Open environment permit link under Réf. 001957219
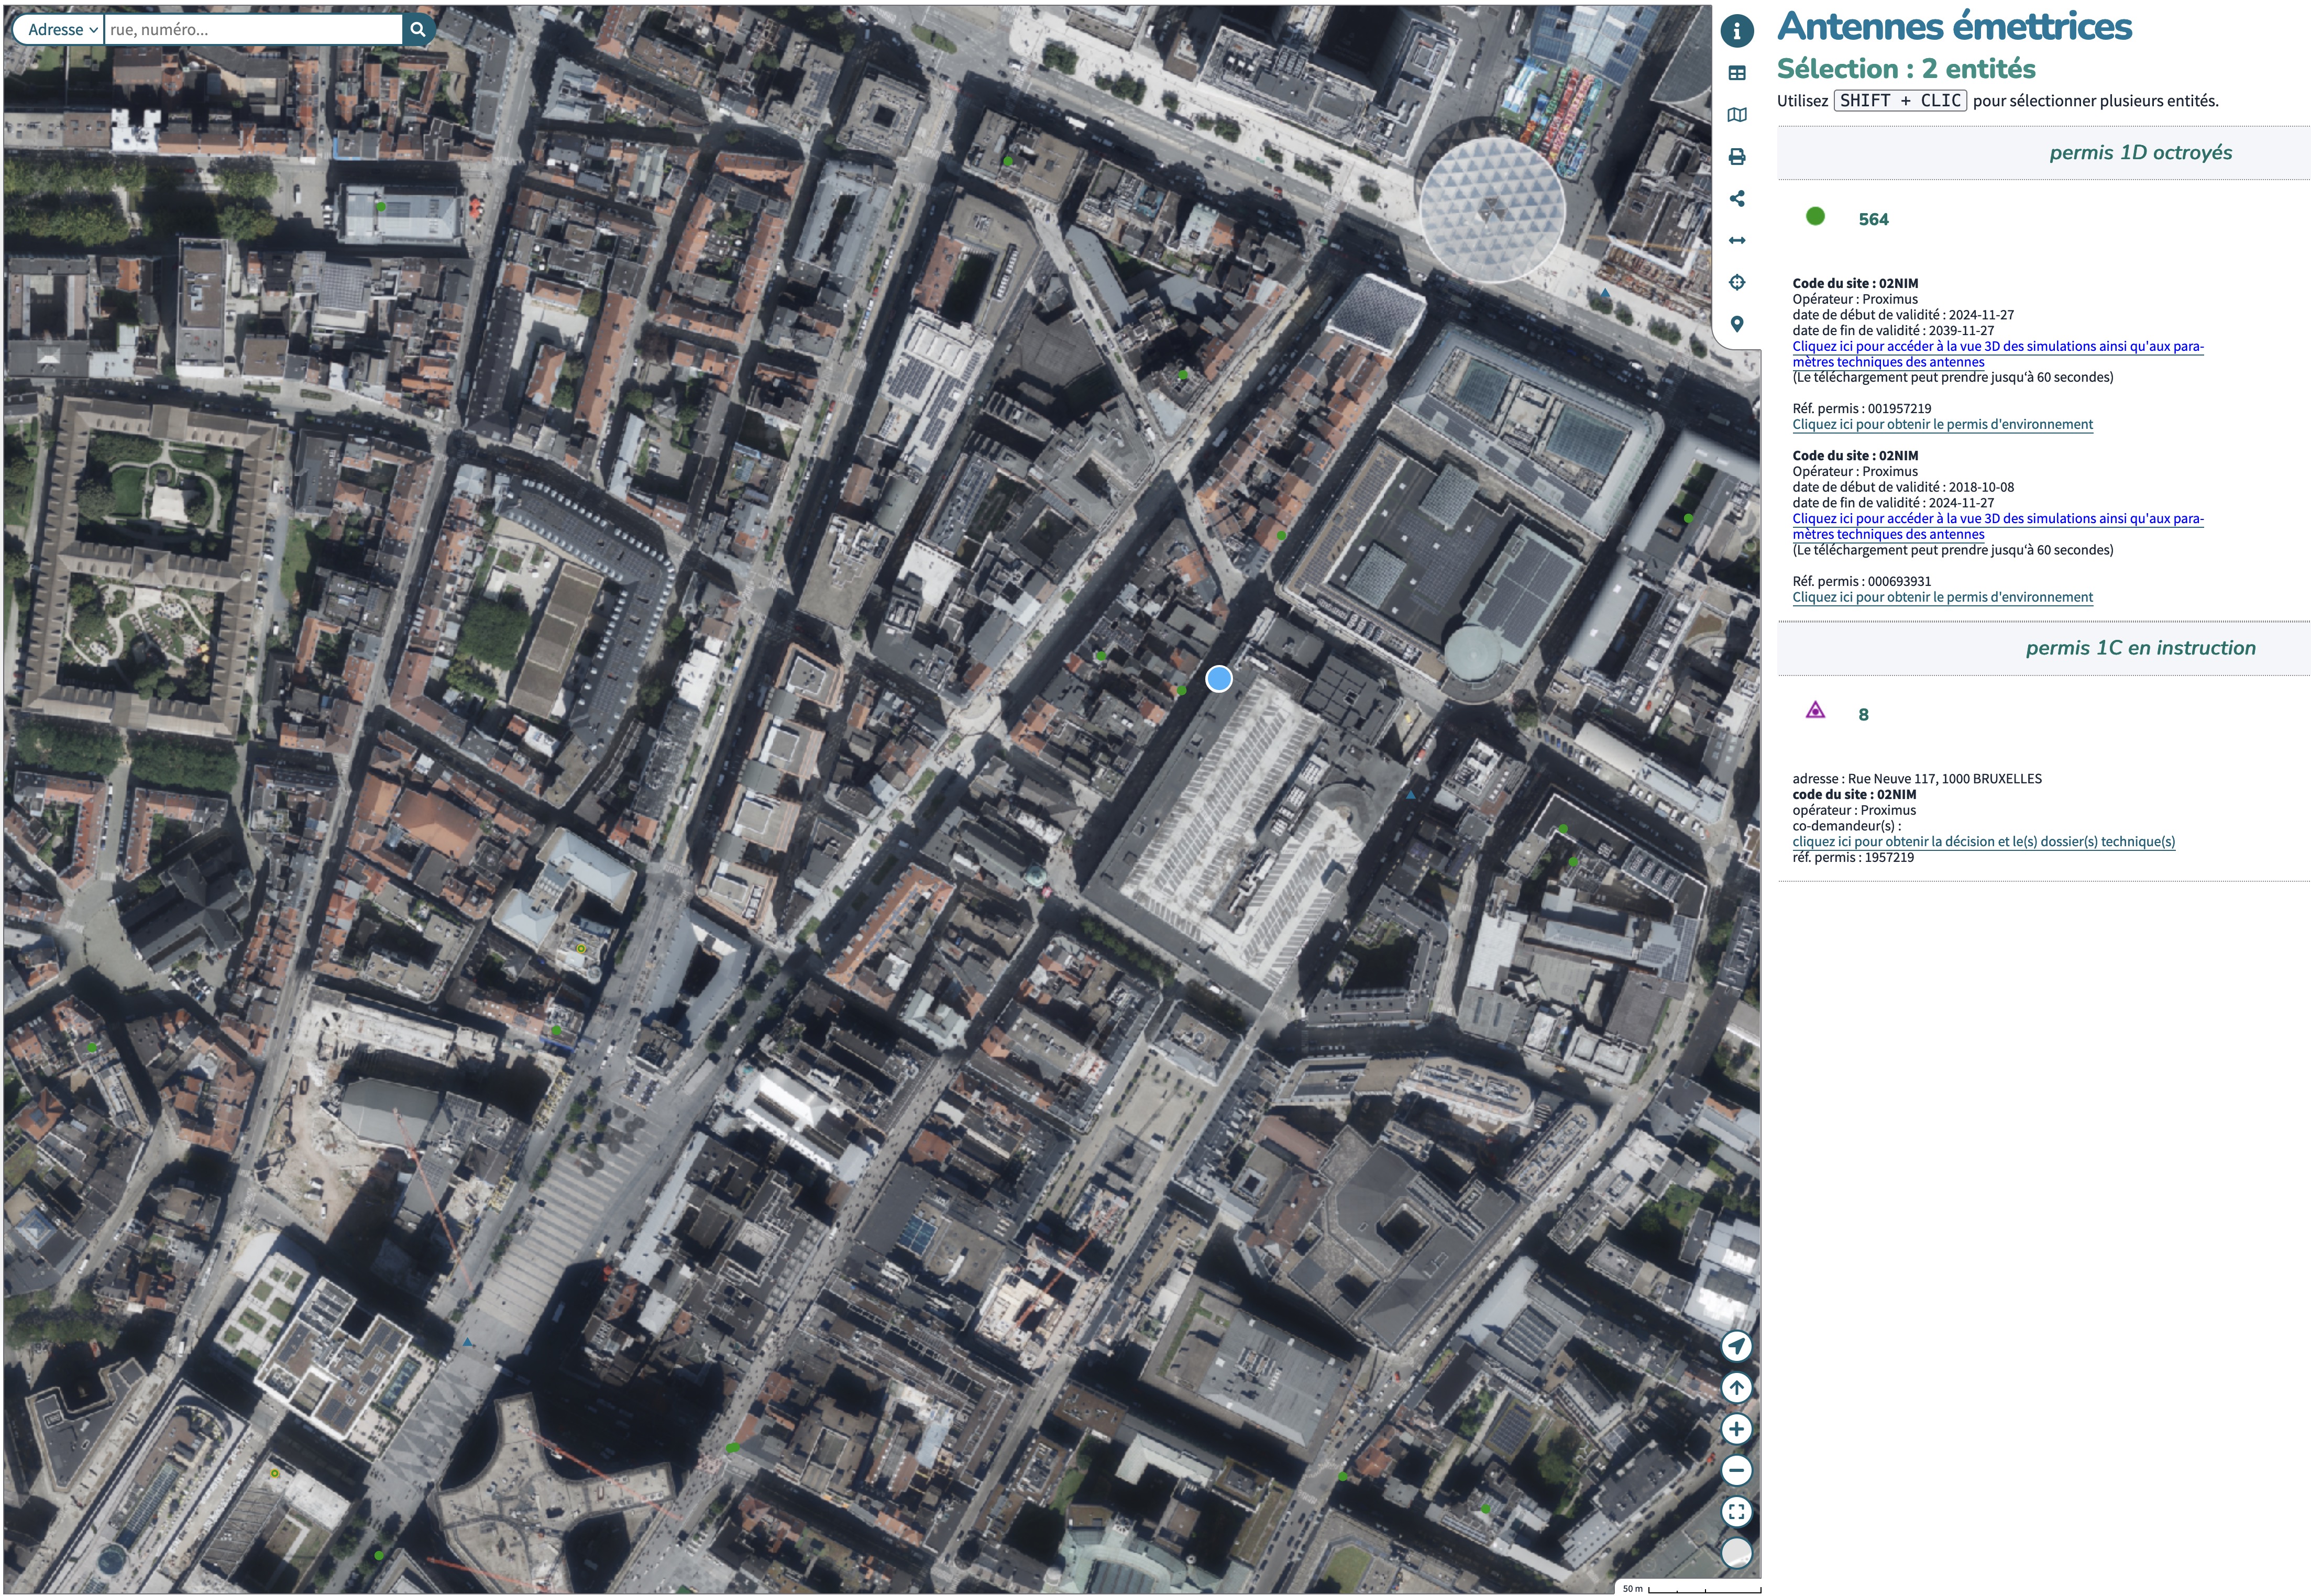Screen dimensions: 2311x1596 1942,424
